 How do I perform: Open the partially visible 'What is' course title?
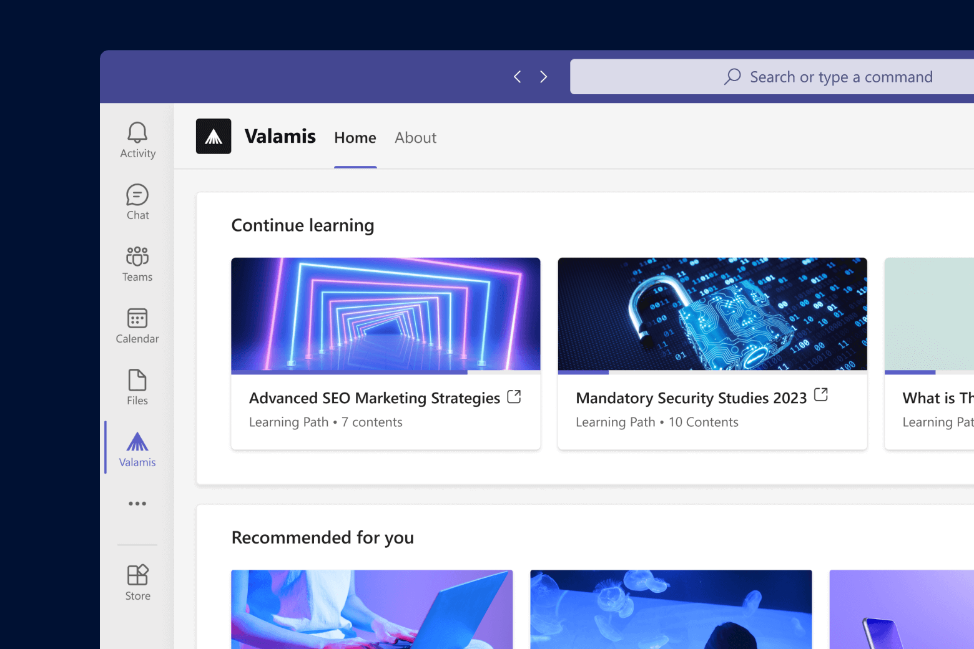tap(938, 398)
